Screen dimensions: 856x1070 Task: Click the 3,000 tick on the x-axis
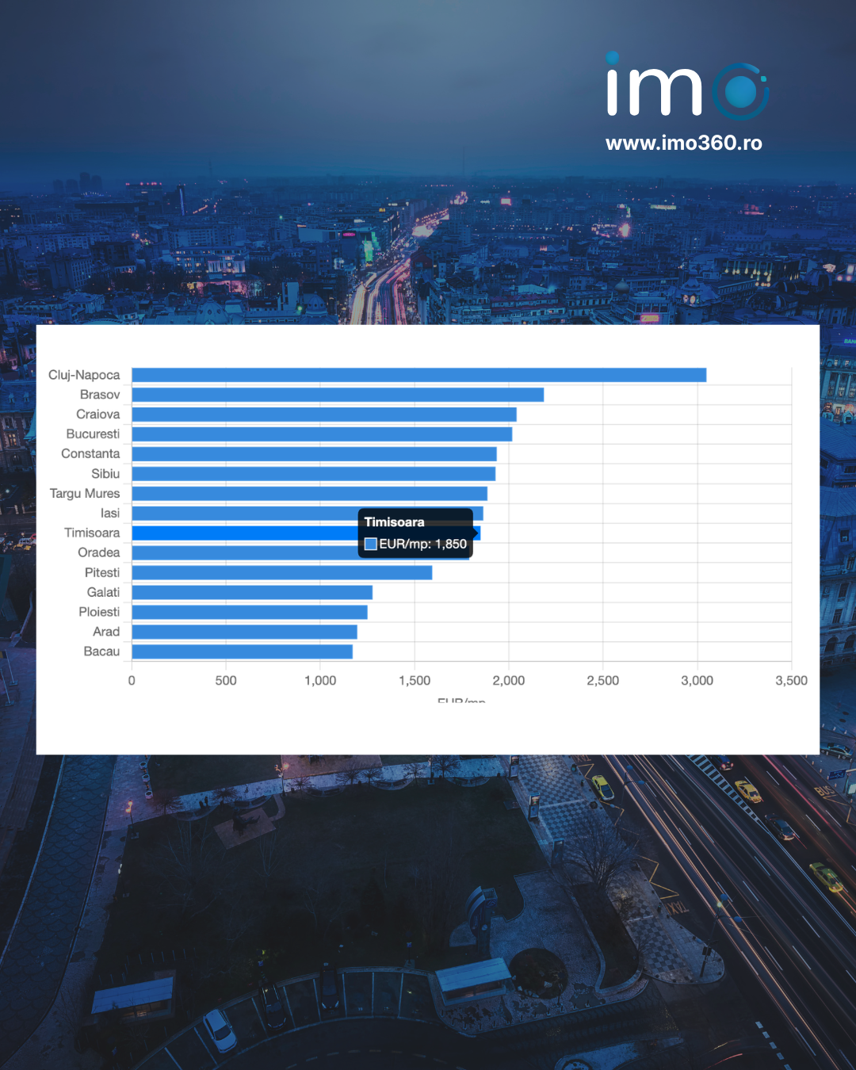(697, 681)
